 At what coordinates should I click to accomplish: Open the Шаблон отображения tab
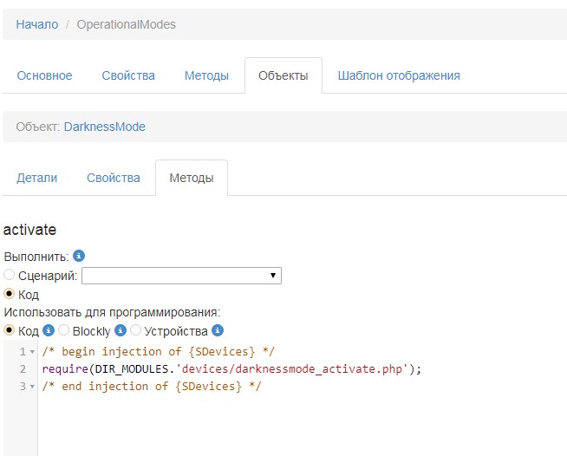399,75
